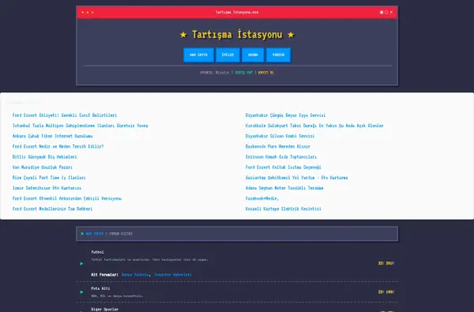Click the Tartışma İstasyonu site title

[x=237, y=35]
